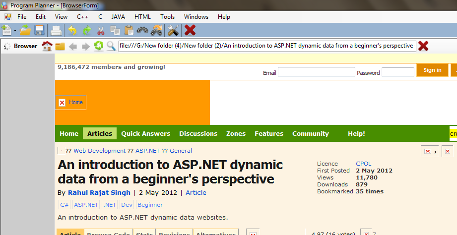Image resolution: width=457 pixels, height=235 pixels.
Task: Expand the New document dropdown arrow
Action: click(x=15, y=31)
